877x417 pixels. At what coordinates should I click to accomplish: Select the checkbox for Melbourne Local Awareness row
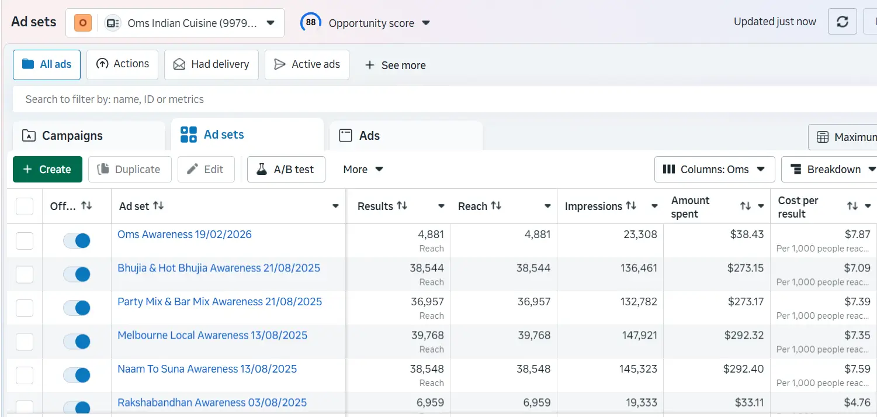pos(24,342)
